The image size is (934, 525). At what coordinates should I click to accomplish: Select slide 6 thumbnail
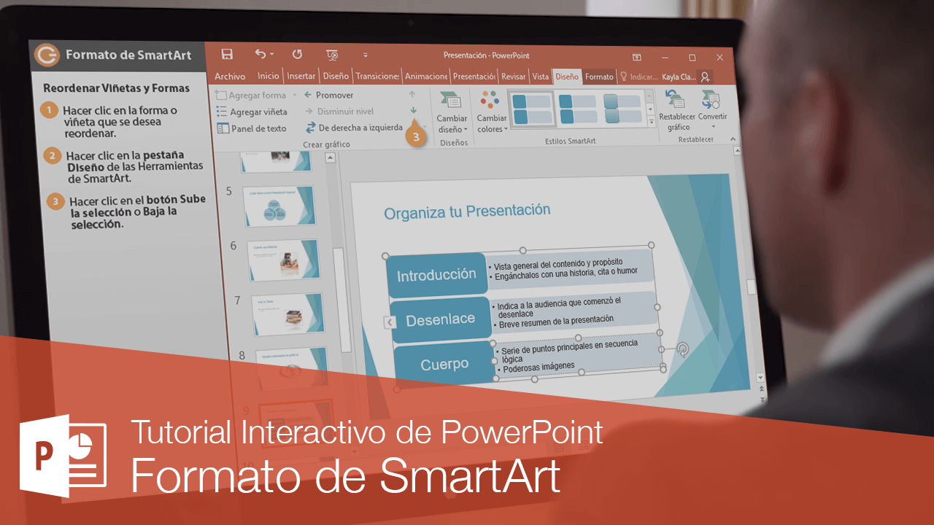[284, 260]
